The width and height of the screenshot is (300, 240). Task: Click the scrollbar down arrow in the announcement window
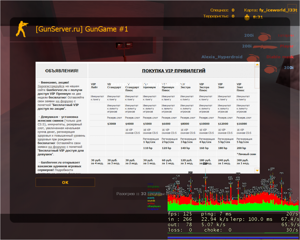coord(257,170)
